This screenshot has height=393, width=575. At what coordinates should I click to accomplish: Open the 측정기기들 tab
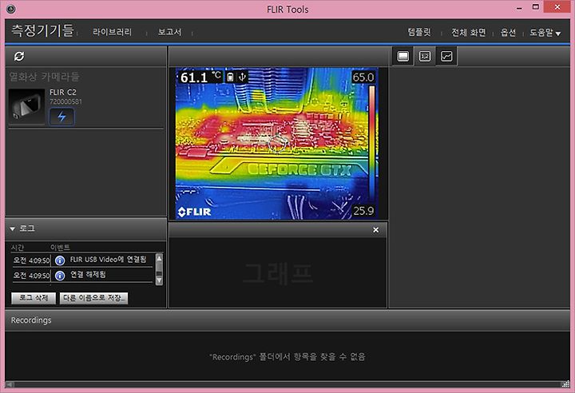click(x=42, y=30)
